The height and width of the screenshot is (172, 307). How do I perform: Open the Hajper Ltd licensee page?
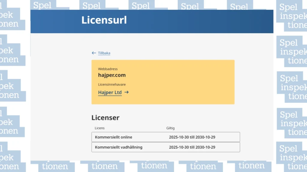pyautogui.click(x=110, y=92)
